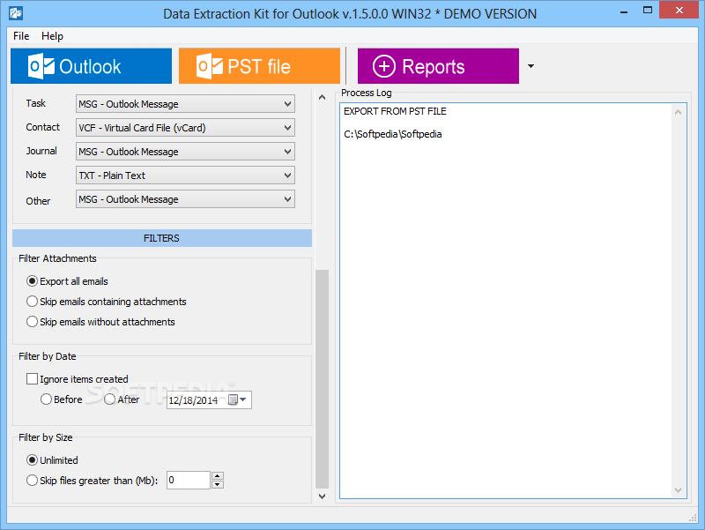This screenshot has width=705, height=530.
Task: Click the plus icon on Reports button
Action: point(384,67)
